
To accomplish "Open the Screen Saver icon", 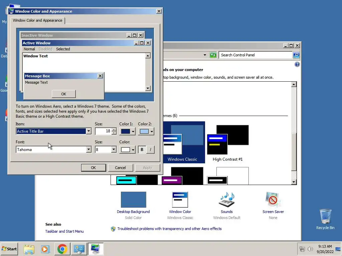I will pos(273,200).
